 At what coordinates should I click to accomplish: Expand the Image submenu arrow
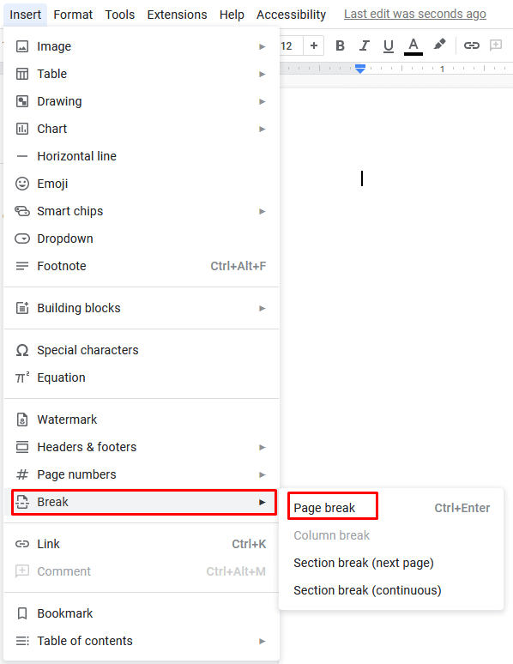(263, 46)
